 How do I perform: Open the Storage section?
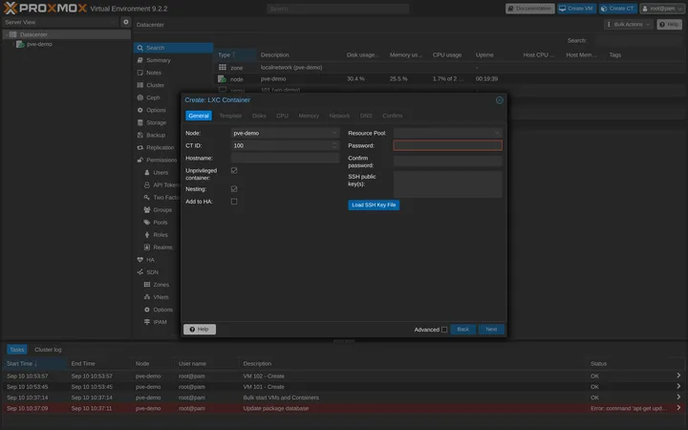156,122
